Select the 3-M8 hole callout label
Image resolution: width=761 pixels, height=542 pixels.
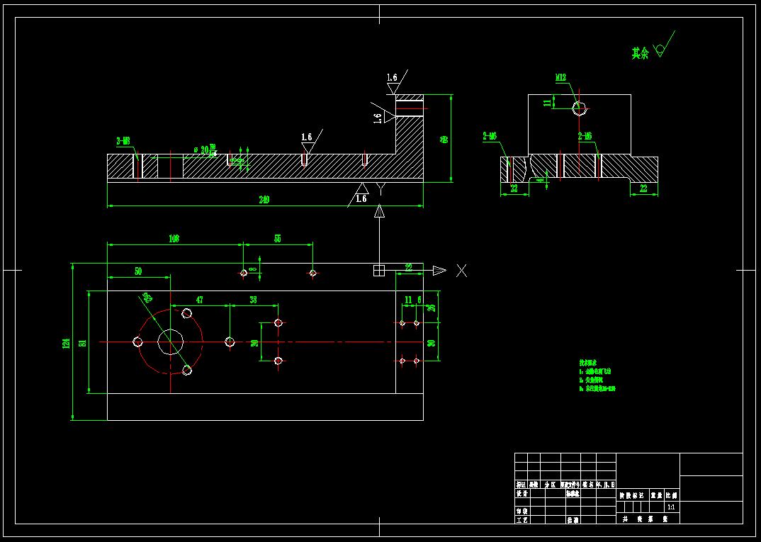123,141
